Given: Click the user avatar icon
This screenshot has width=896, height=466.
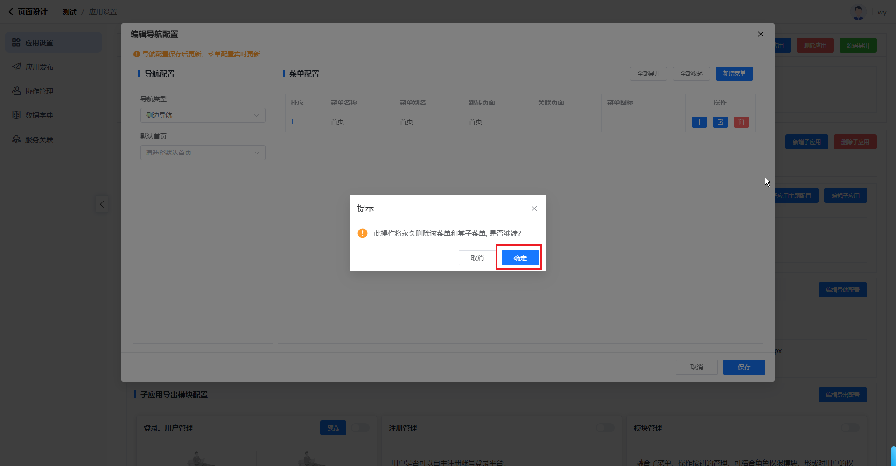Looking at the screenshot, I should [x=858, y=12].
